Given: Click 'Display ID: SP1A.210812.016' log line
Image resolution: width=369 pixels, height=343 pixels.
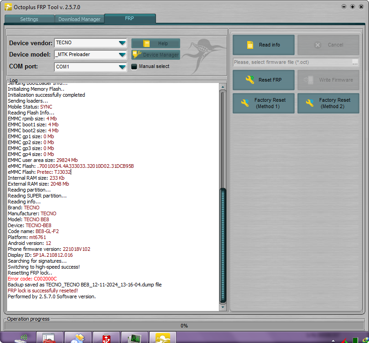Looking at the screenshot, I should tap(40, 255).
